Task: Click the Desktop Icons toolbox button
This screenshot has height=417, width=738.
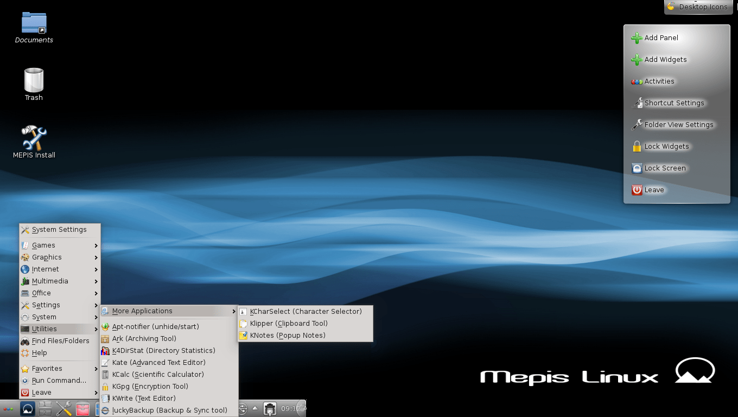Action: (697, 7)
